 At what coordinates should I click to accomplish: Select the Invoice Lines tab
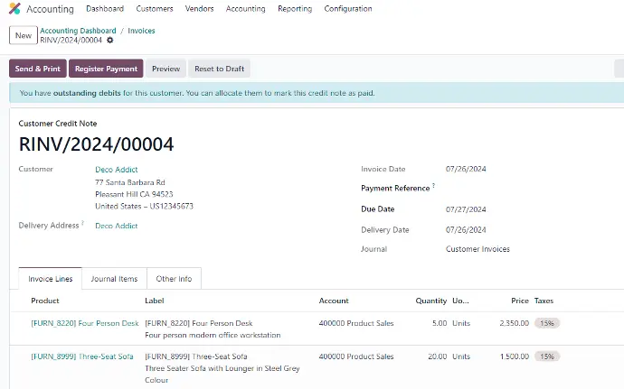(50, 279)
